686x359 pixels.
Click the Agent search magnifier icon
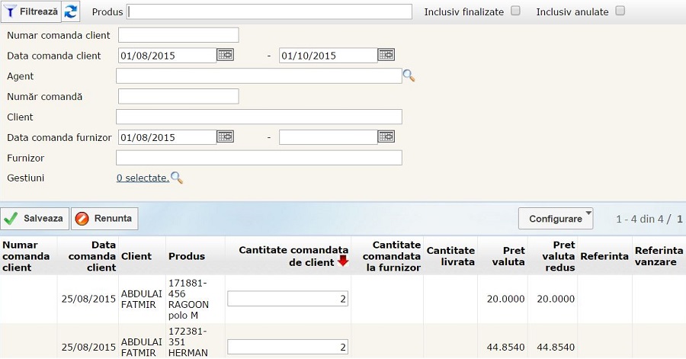click(409, 75)
